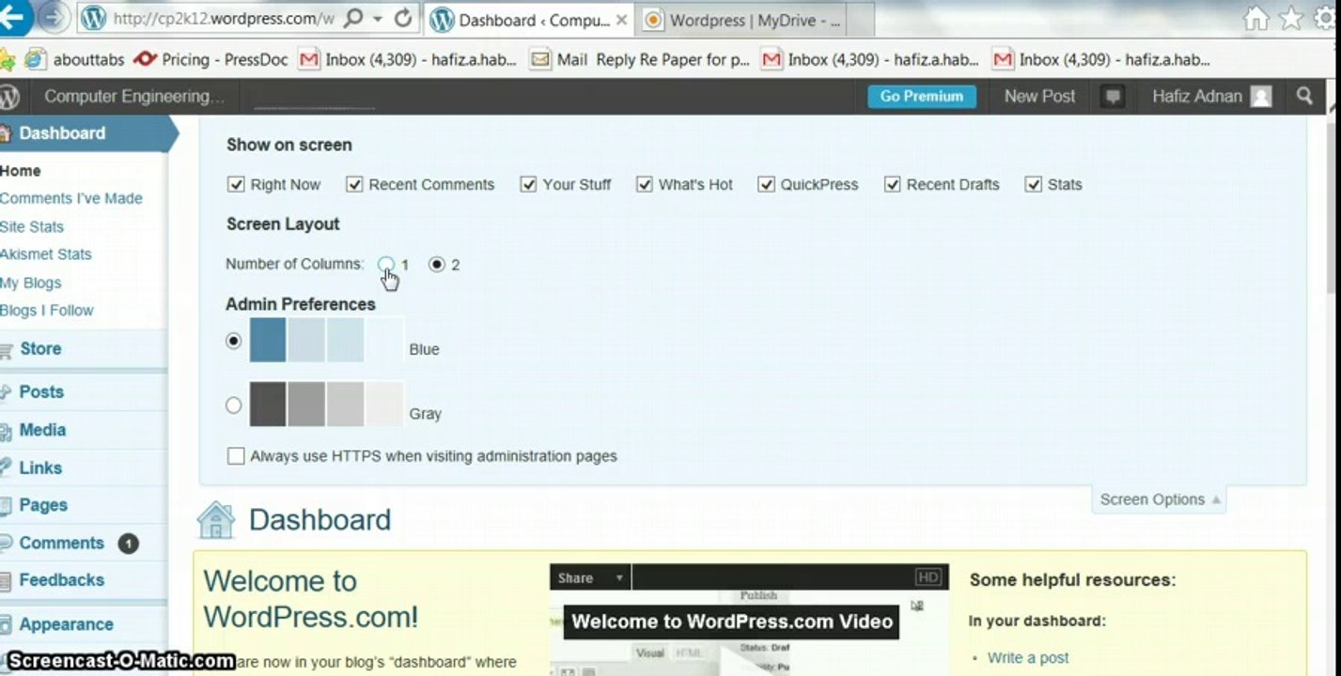1341x676 pixels.
Task: Uncheck the What's Hot checkbox
Action: tap(644, 184)
